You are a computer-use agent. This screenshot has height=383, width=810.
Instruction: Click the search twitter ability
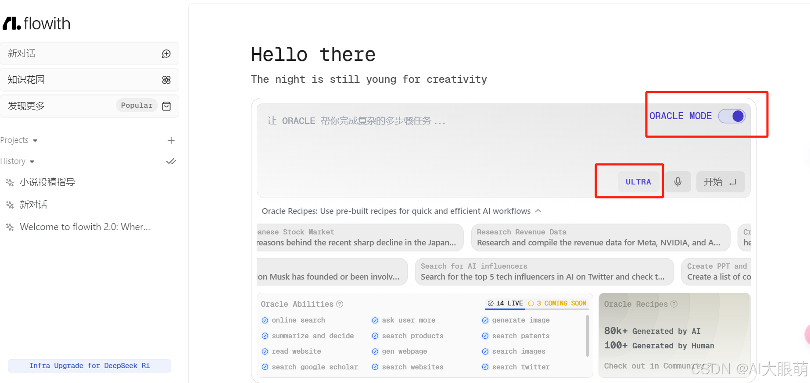pyautogui.click(x=516, y=367)
